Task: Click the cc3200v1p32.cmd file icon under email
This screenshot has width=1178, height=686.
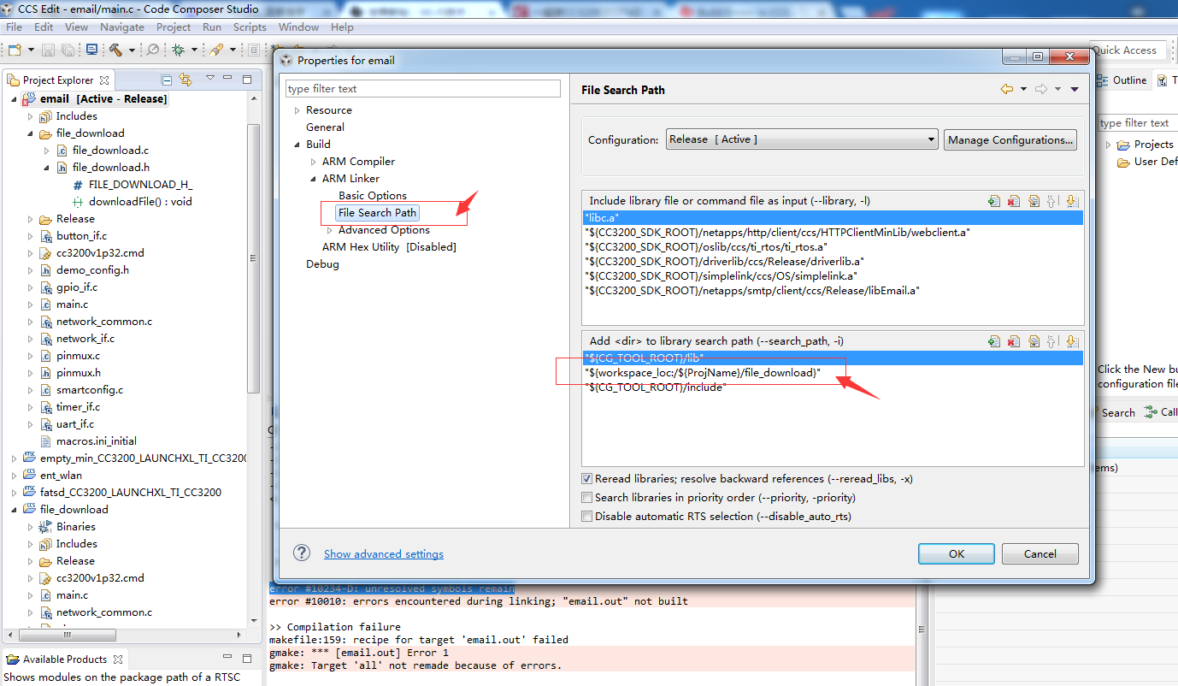Action: tap(46, 253)
